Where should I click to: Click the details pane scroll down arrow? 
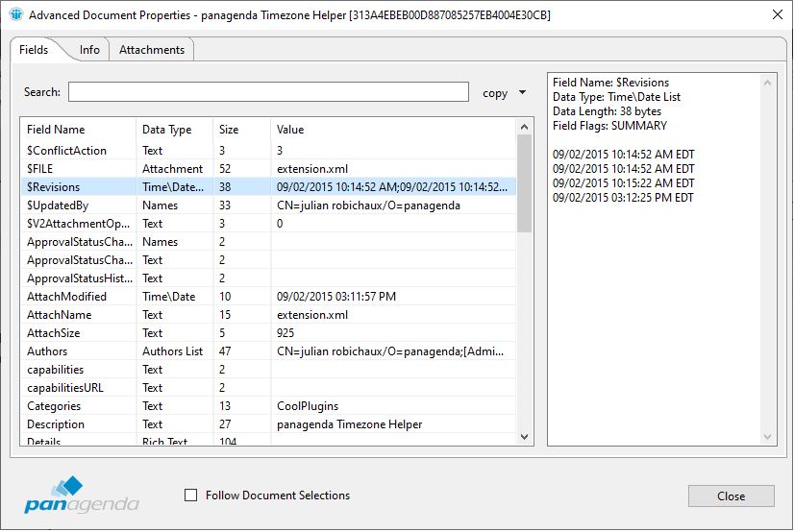pos(767,436)
